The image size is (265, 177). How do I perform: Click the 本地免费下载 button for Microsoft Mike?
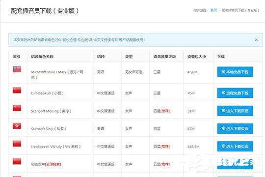[235, 72]
